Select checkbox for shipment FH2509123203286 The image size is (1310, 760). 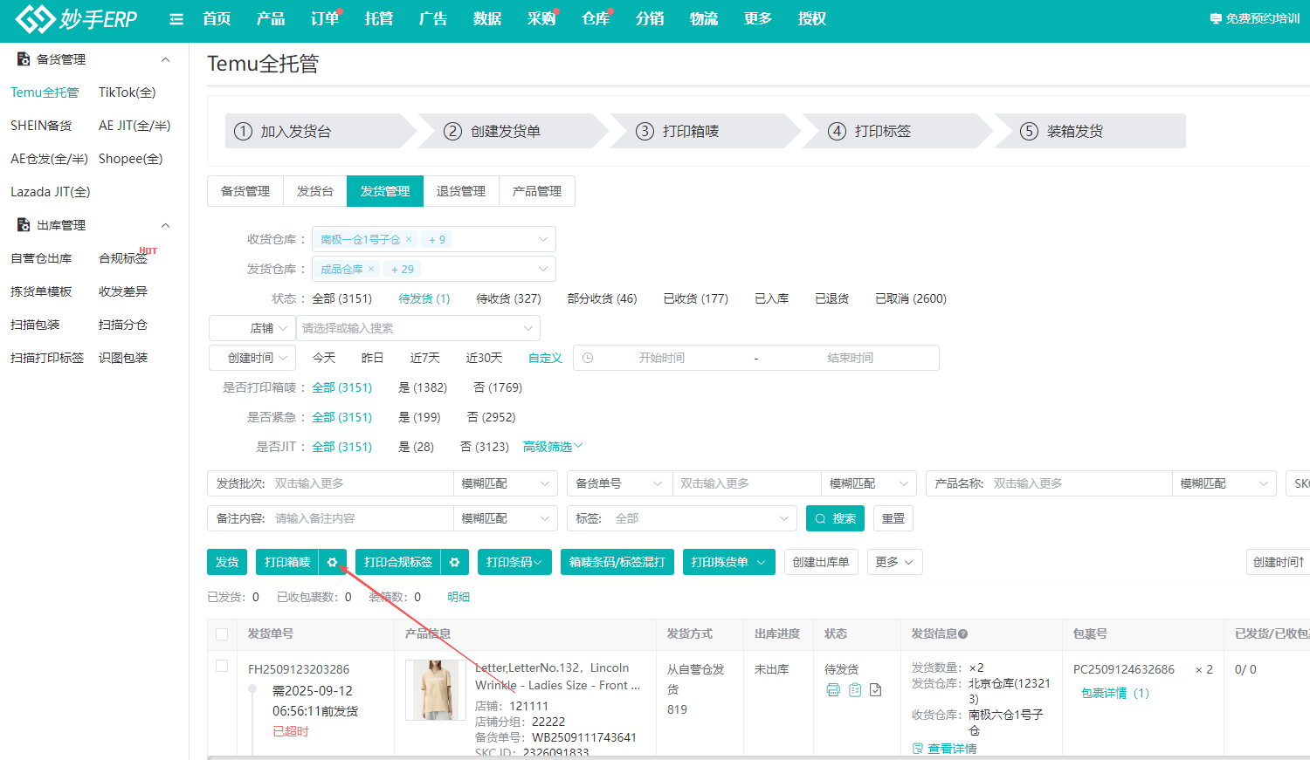point(222,667)
